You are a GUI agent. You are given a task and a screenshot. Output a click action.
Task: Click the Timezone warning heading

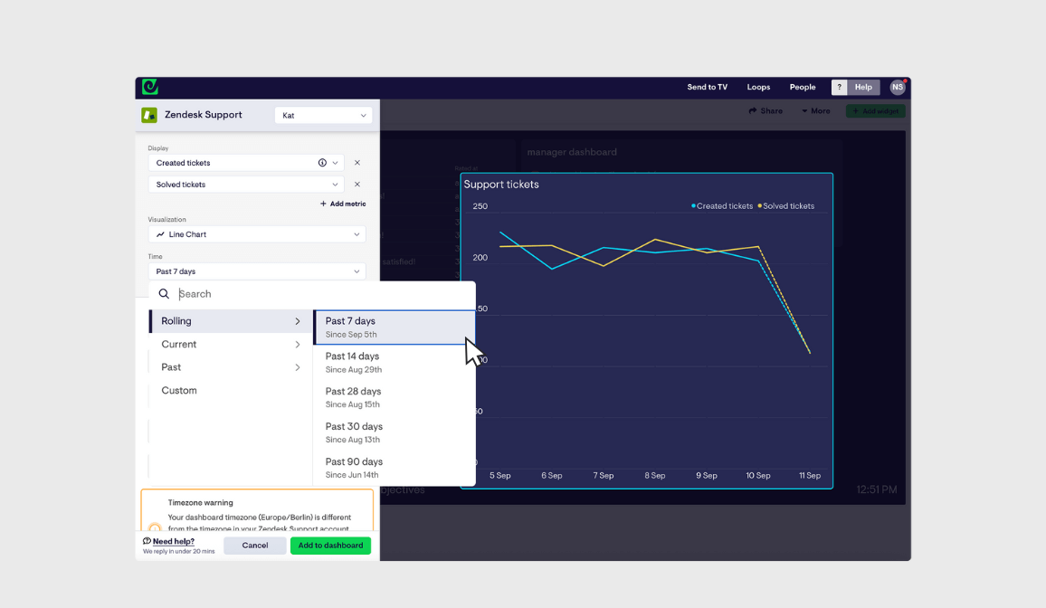(x=200, y=503)
